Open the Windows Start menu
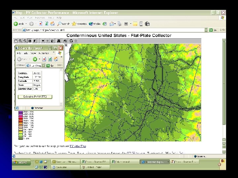238x178 pixels. [x=21, y=162]
